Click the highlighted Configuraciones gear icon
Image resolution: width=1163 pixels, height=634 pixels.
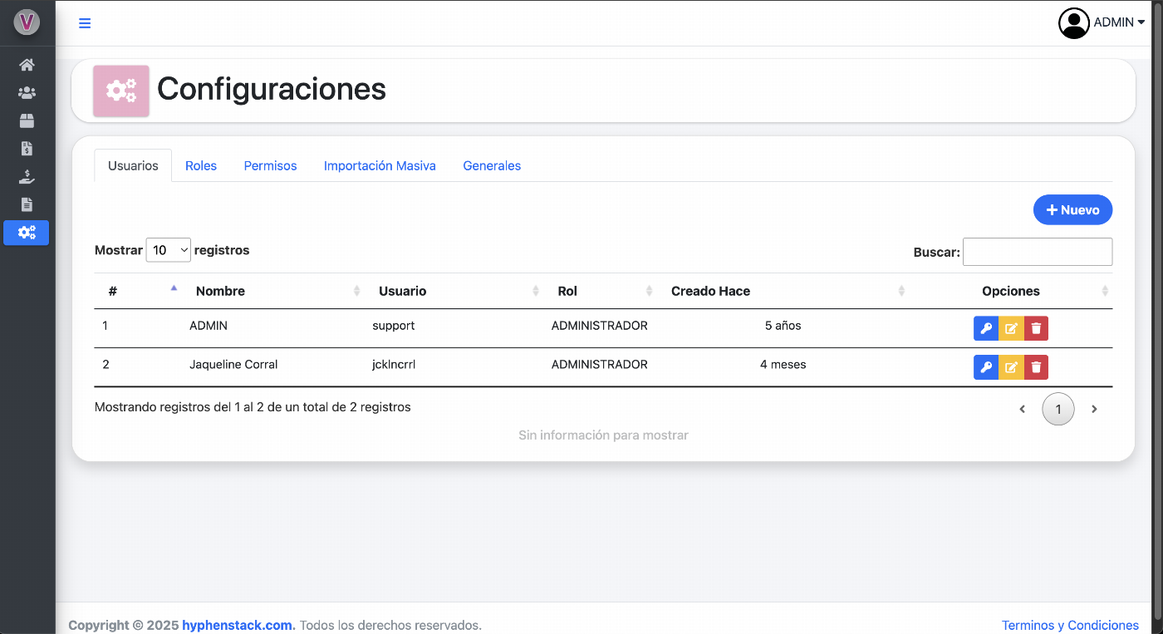[27, 233]
